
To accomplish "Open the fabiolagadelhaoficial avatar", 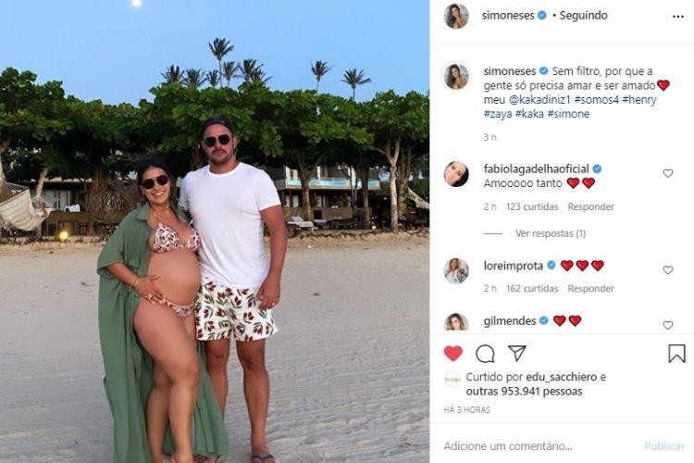I will (456, 174).
